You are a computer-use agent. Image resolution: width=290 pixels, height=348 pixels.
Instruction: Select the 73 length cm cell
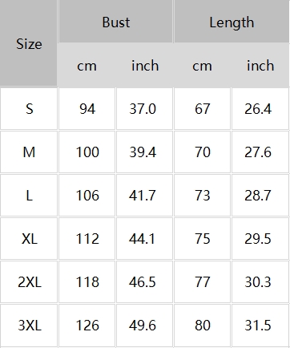pyautogui.click(x=202, y=196)
